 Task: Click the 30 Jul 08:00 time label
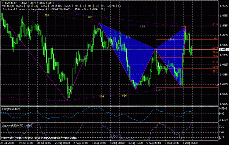tap(44, 143)
